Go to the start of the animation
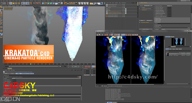The width and height of the screenshot is (192, 103). 69,66
